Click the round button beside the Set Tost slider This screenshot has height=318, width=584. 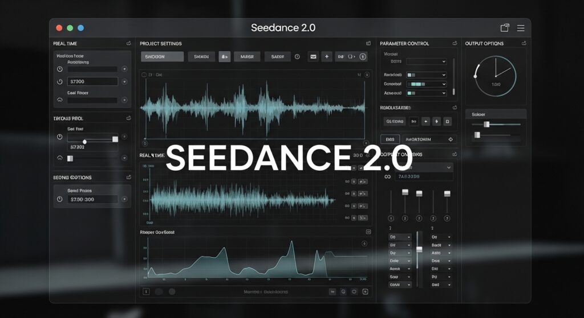tap(124, 137)
